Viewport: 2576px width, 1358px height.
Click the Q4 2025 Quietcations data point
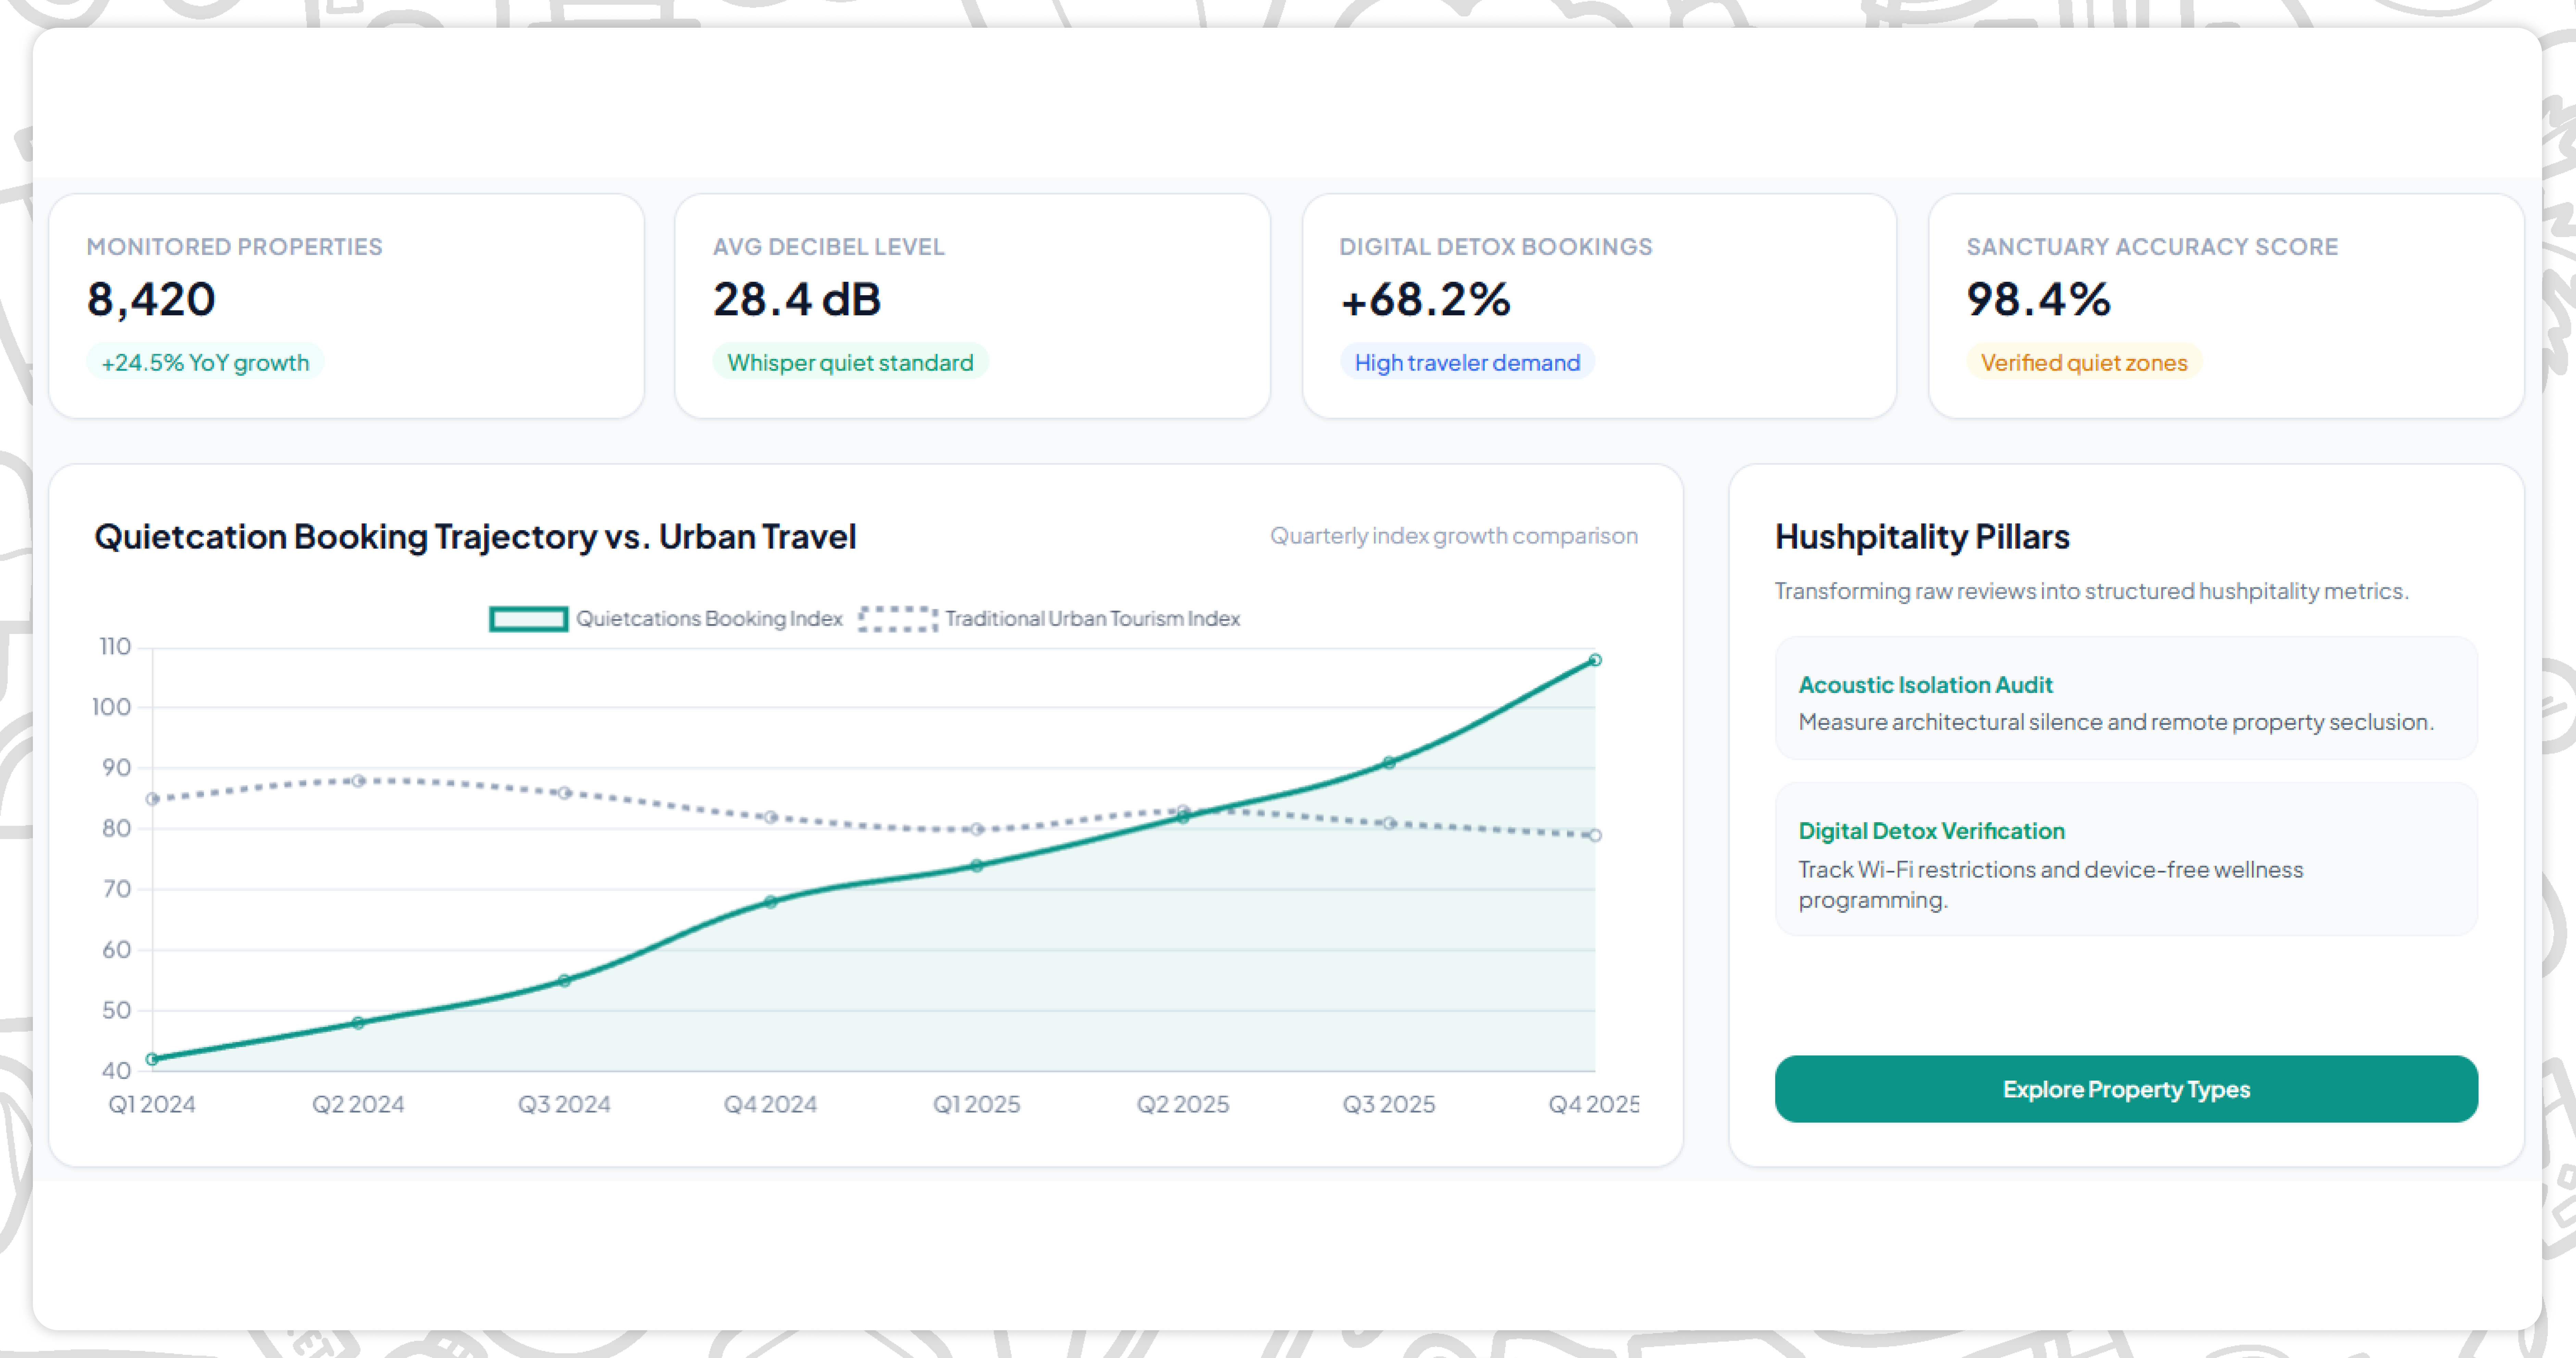click(1595, 660)
